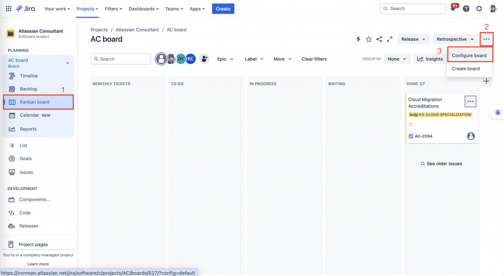Star the AC board

pos(369,39)
